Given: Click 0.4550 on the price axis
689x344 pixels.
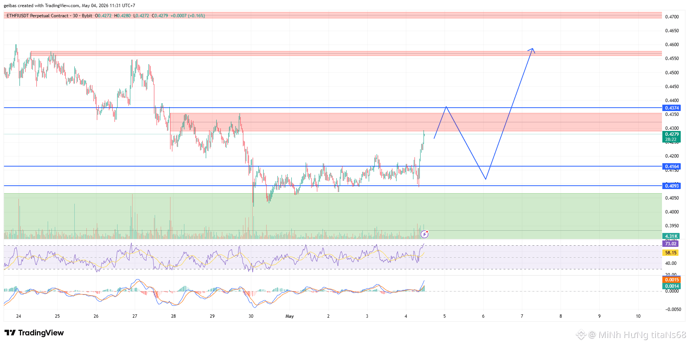Looking at the screenshot, I should [x=672, y=59].
